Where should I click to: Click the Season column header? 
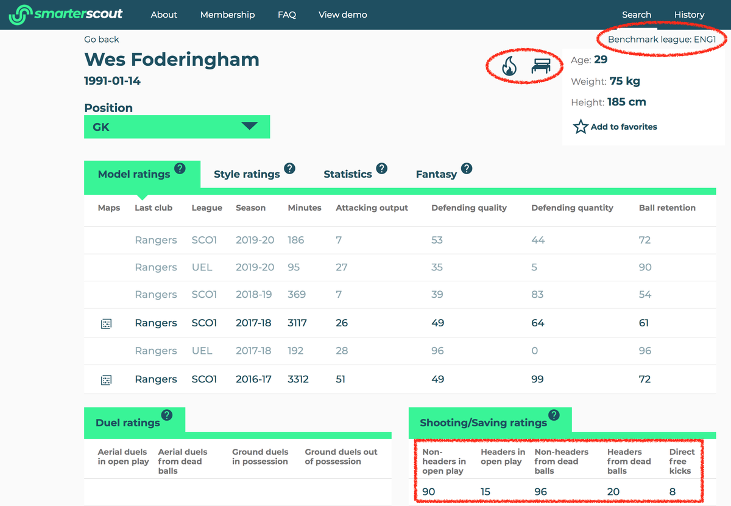(250, 208)
